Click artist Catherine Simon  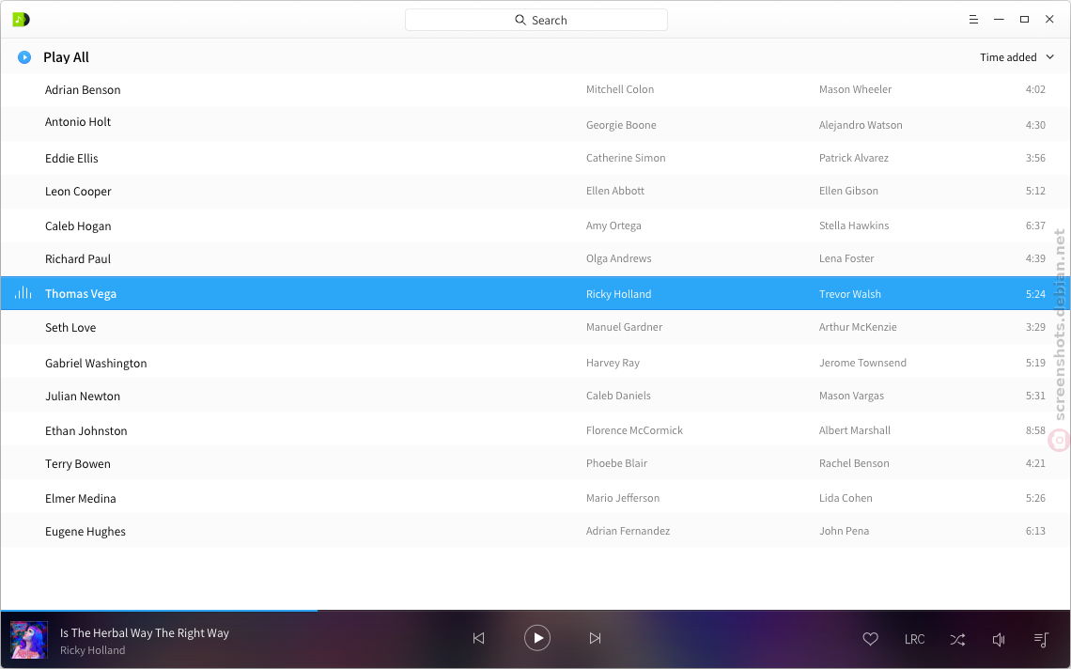point(626,158)
